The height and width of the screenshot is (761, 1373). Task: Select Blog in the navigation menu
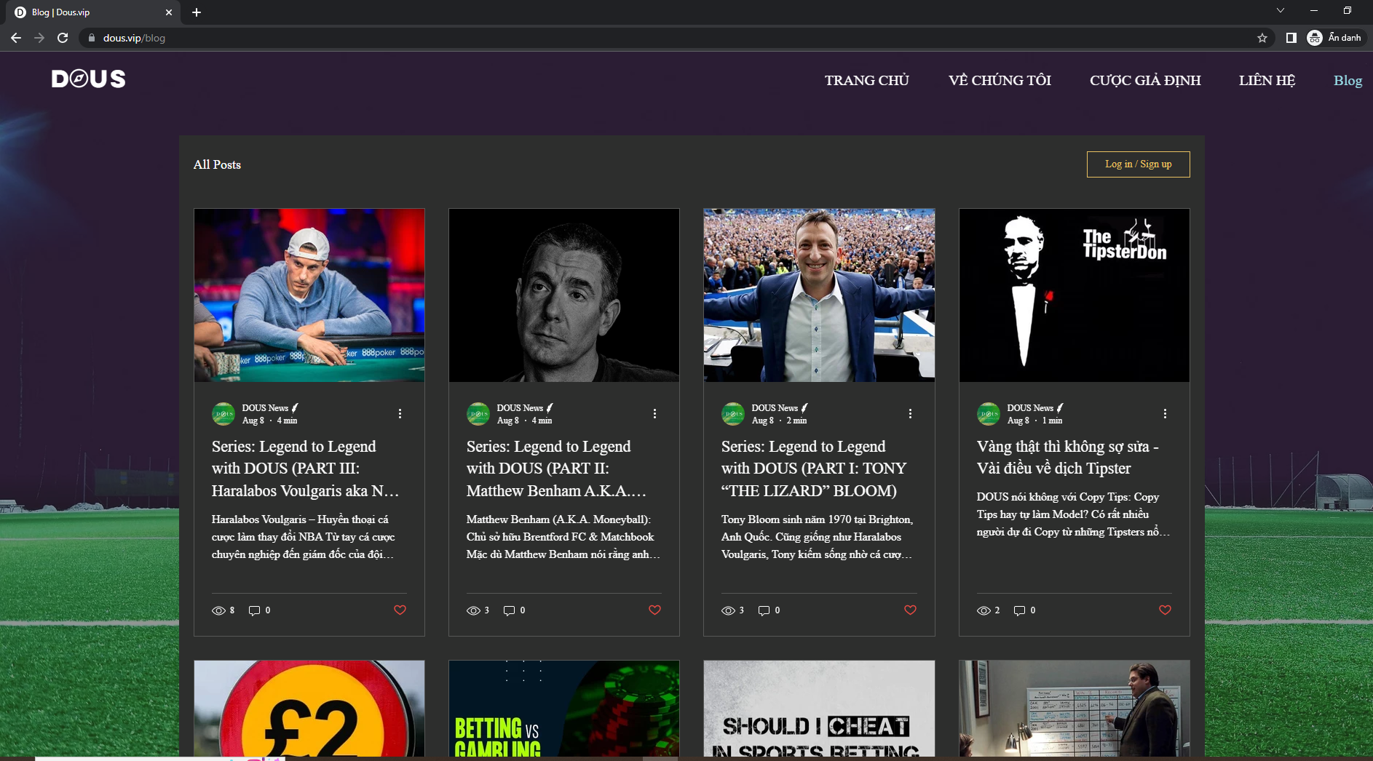pos(1348,80)
